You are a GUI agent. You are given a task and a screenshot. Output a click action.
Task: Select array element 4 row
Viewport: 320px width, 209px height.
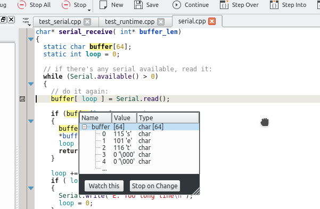coord(139,162)
